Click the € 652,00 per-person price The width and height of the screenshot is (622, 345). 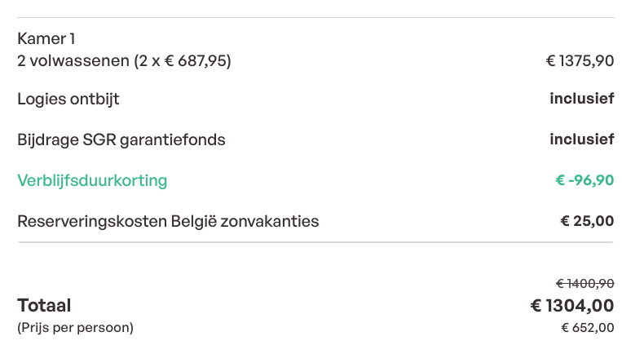click(588, 328)
